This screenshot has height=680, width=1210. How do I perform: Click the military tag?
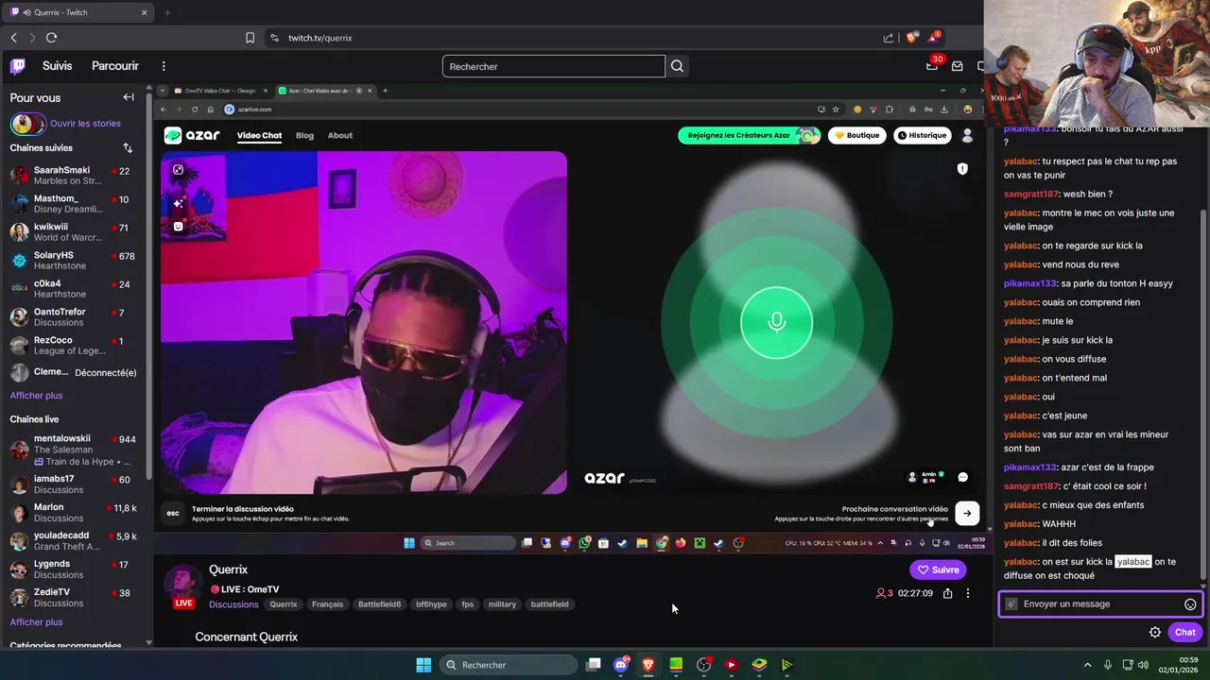click(502, 604)
